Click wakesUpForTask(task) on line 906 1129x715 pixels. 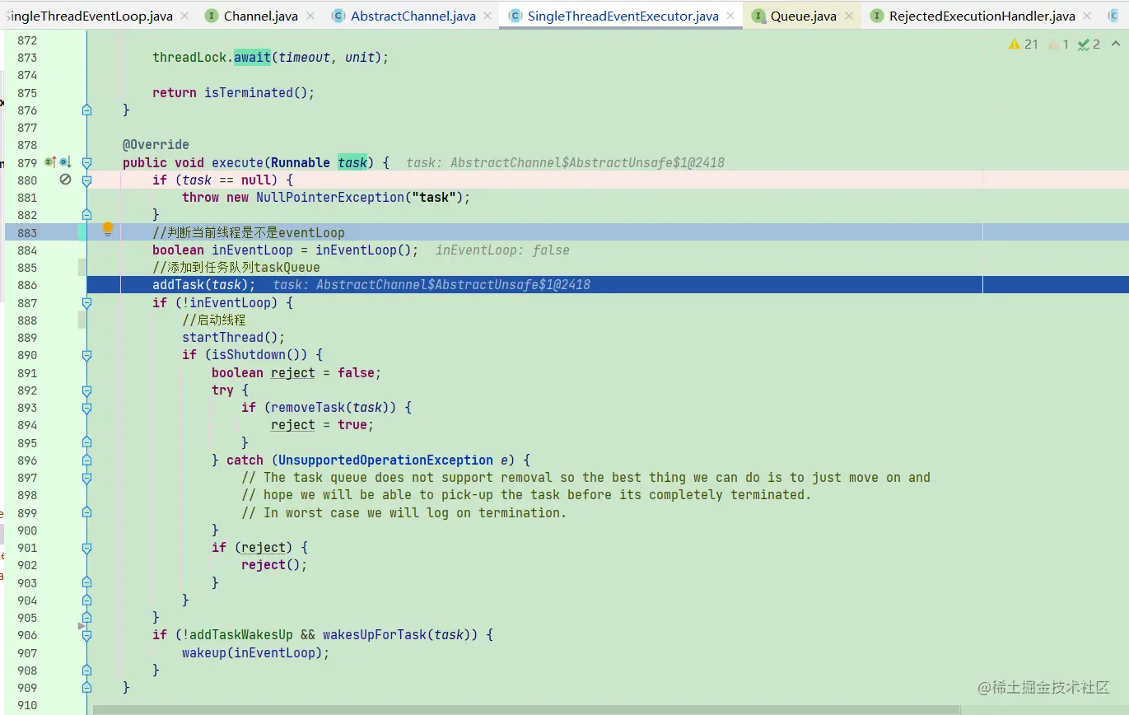pyautogui.click(x=400, y=635)
